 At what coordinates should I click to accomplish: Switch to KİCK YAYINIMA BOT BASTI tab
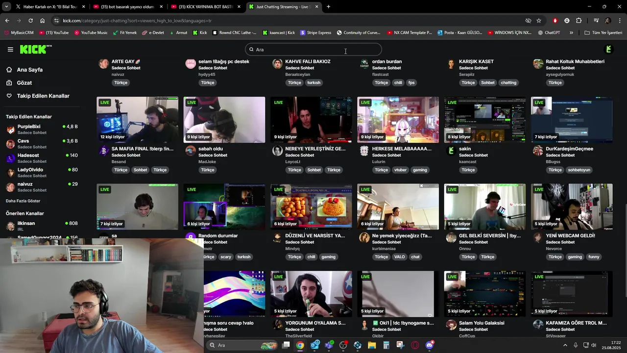[x=206, y=7]
